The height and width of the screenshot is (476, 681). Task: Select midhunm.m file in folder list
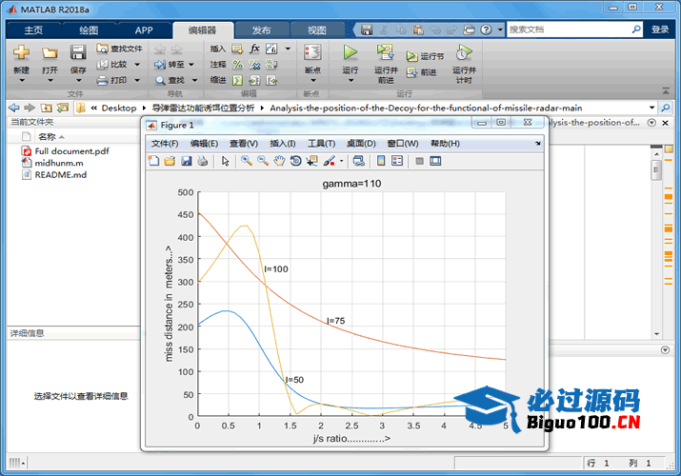[x=59, y=163]
